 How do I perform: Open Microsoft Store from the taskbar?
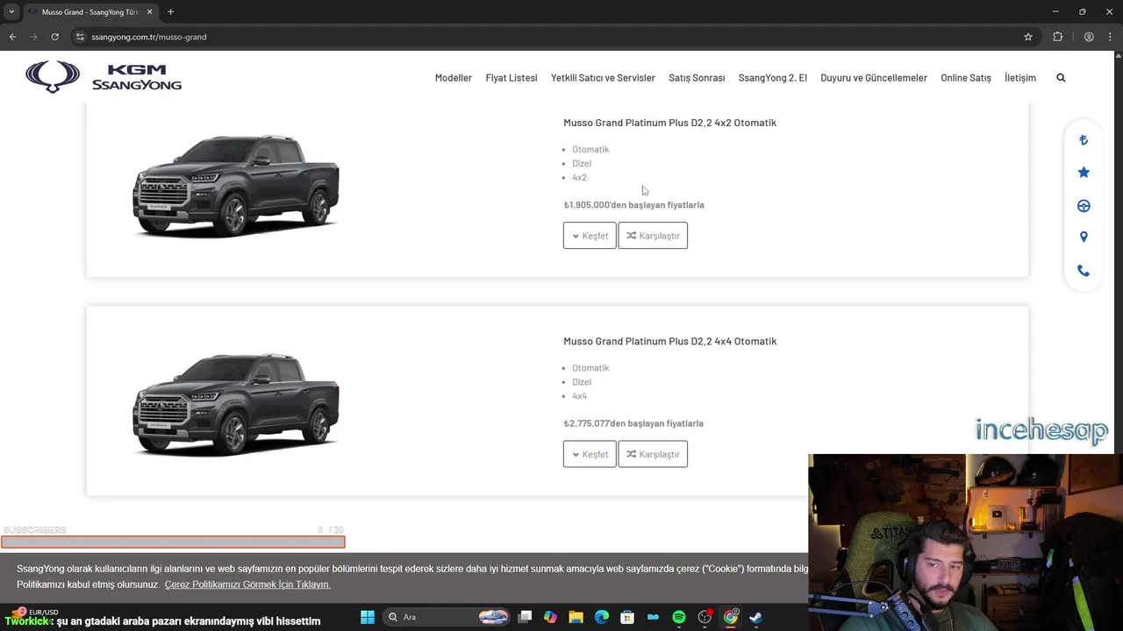click(627, 617)
